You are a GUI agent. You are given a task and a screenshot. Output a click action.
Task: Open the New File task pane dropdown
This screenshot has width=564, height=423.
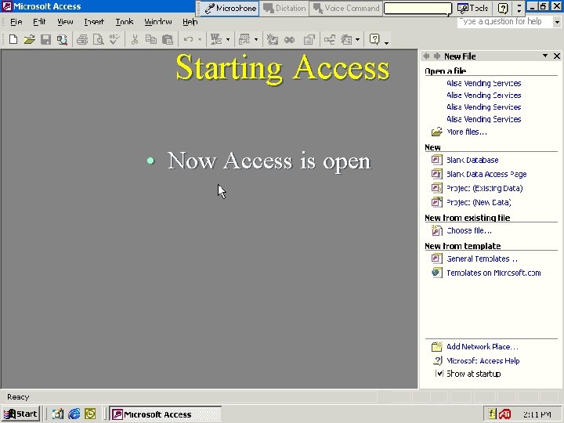(545, 56)
